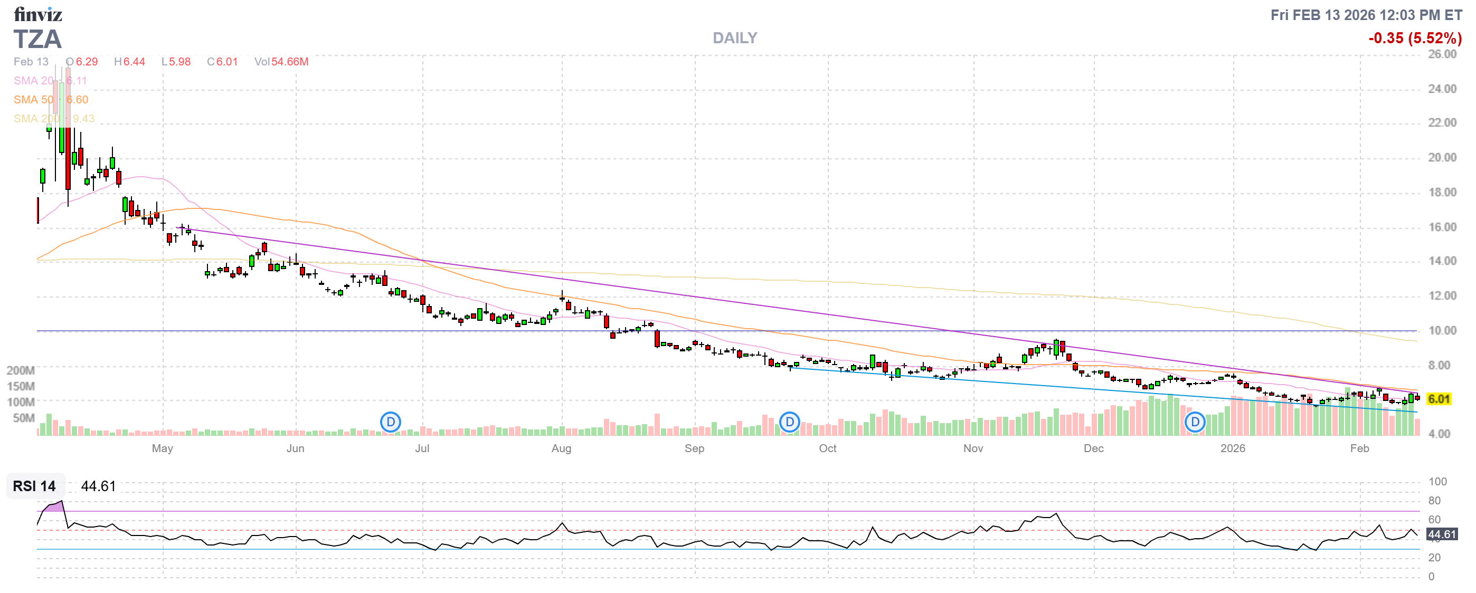Viewport: 1476px width, 593px height.
Task: Click the RSI 14 indicator label
Action: 34,486
